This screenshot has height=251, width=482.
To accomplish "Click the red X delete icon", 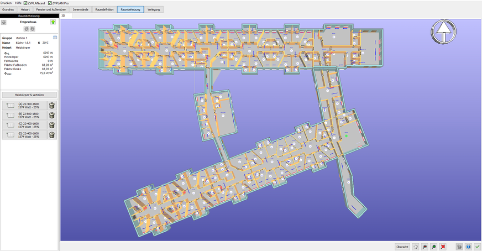I will pos(443,246).
